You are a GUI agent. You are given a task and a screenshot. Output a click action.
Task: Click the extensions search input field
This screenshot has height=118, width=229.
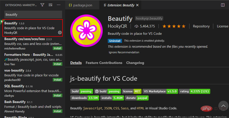[33, 14]
